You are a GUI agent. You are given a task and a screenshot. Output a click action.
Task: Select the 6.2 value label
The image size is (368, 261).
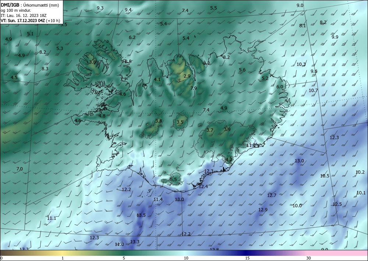pyautogui.click(x=132, y=37)
